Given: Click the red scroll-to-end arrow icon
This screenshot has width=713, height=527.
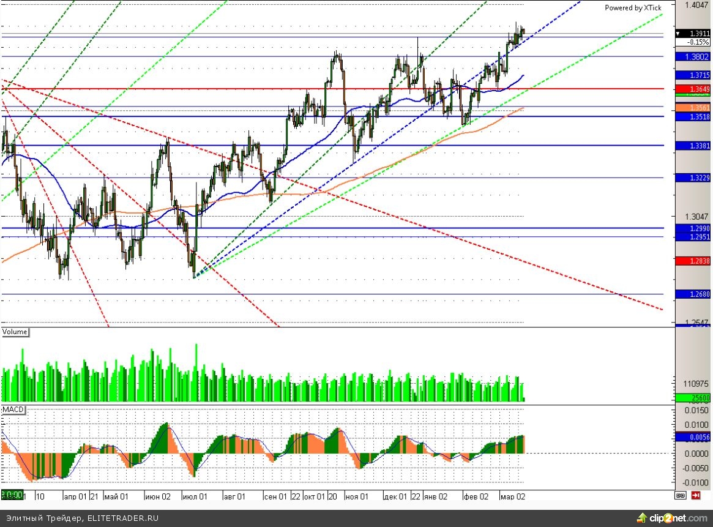Looking at the screenshot, I should pos(696,496).
